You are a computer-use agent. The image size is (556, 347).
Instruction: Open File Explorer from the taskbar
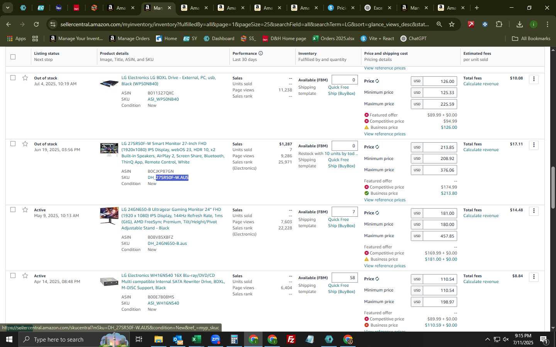click(x=159, y=339)
